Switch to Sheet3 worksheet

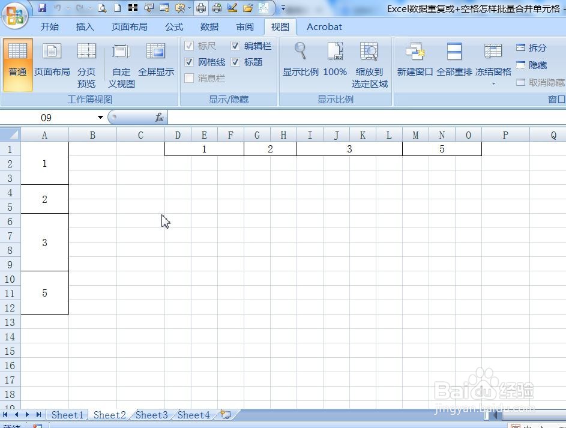click(x=151, y=415)
